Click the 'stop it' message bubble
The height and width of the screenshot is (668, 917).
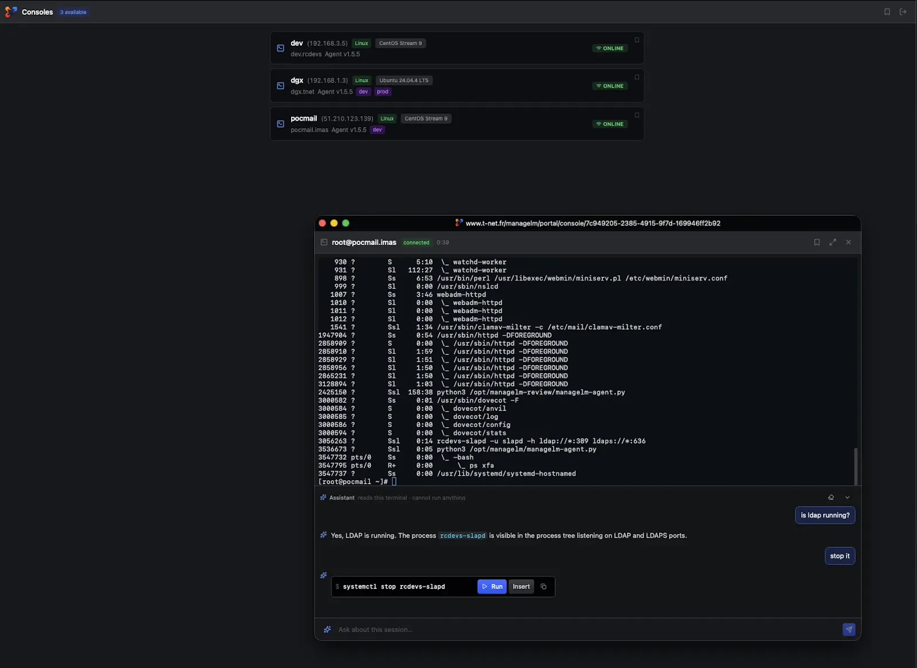840,556
